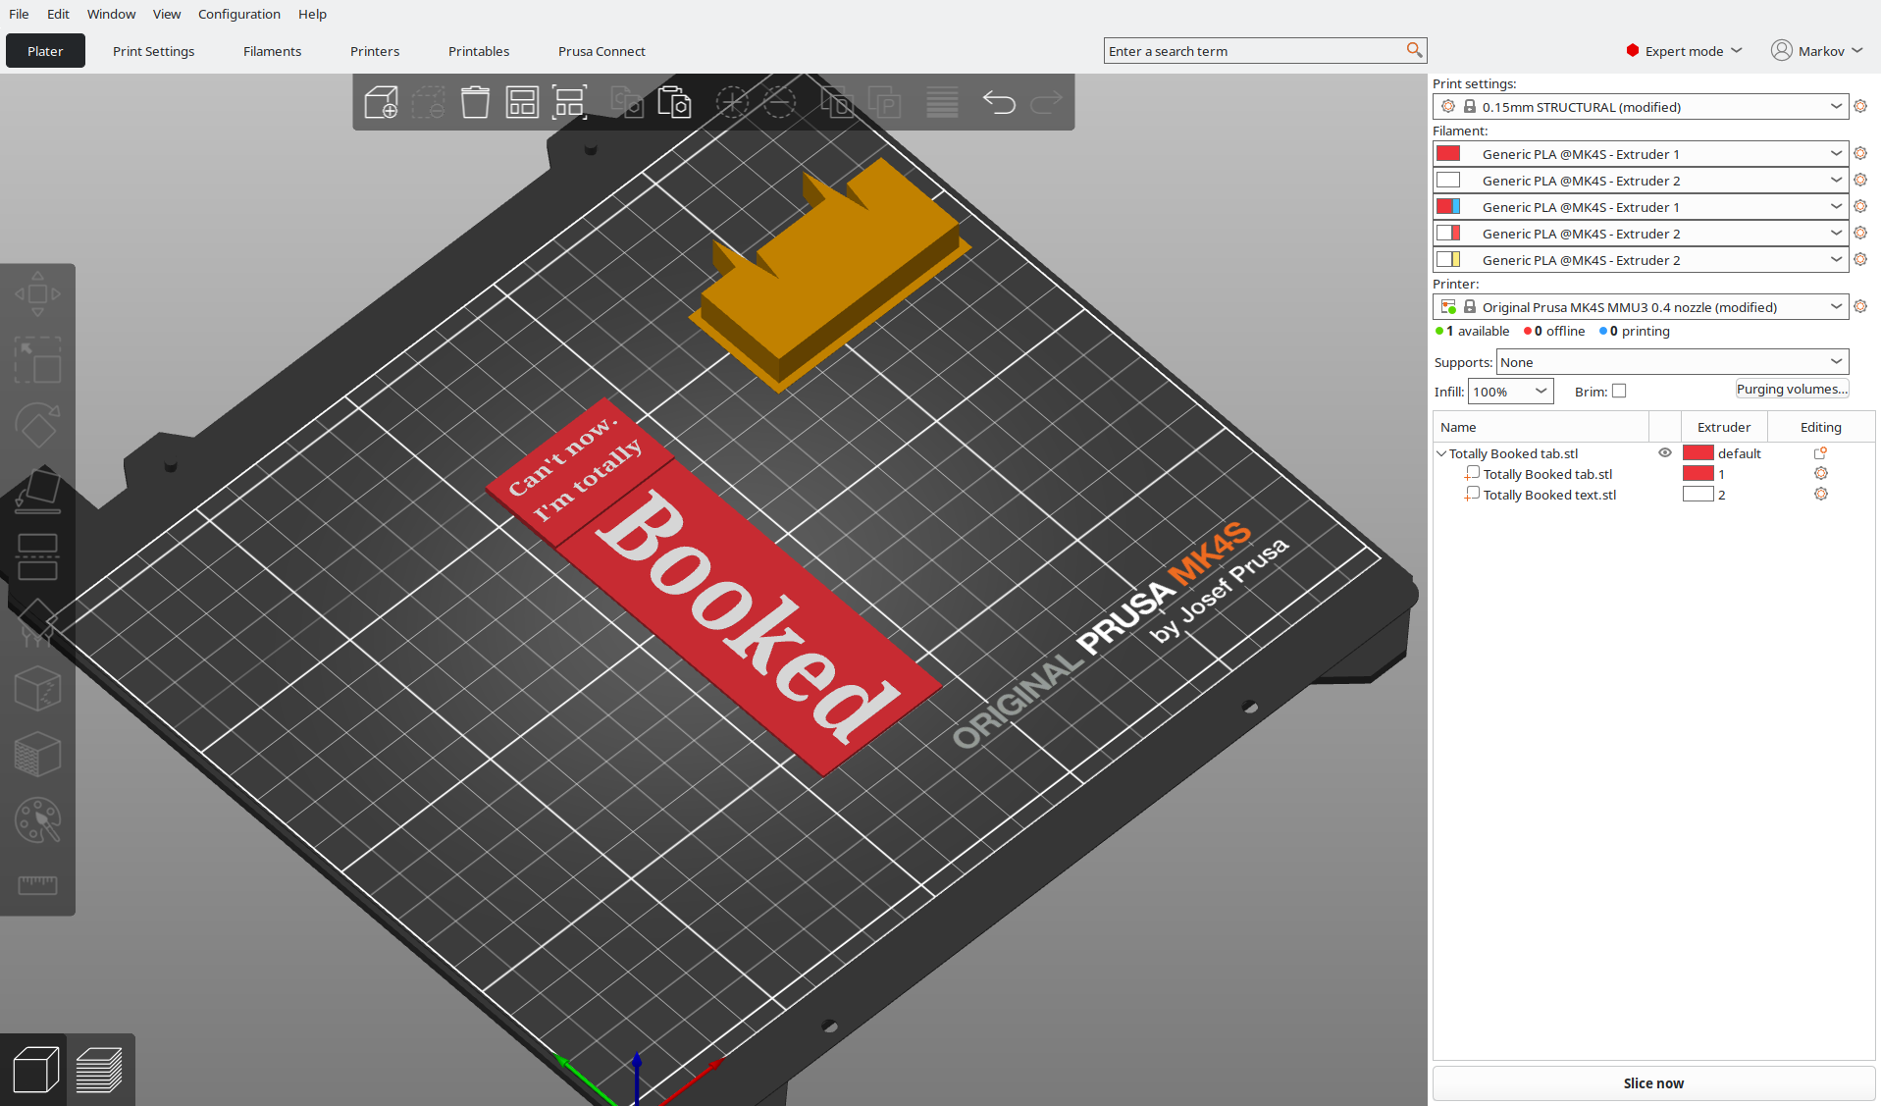The width and height of the screenshot is (1881, 1106).
Task: Open the Help menu
Action: point(312,14)
